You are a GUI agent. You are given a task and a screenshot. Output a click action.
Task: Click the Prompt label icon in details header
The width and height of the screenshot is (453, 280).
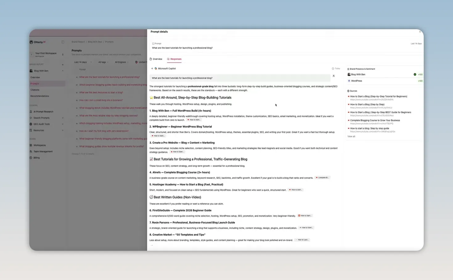coord(153,44)
